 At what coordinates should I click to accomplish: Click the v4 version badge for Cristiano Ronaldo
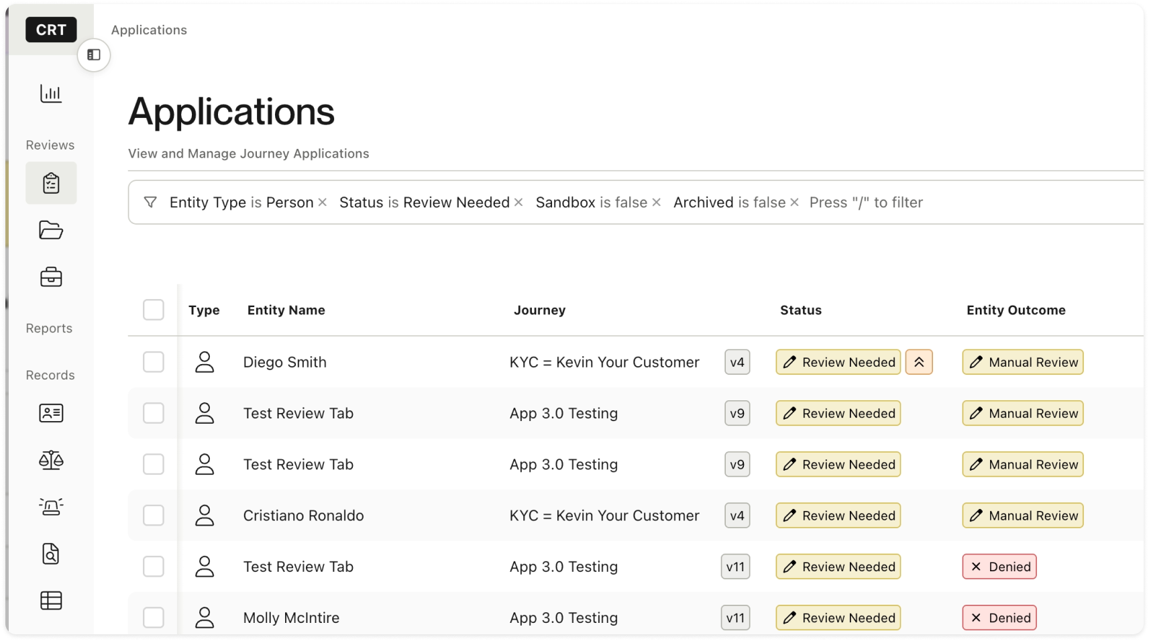(737, 516)
